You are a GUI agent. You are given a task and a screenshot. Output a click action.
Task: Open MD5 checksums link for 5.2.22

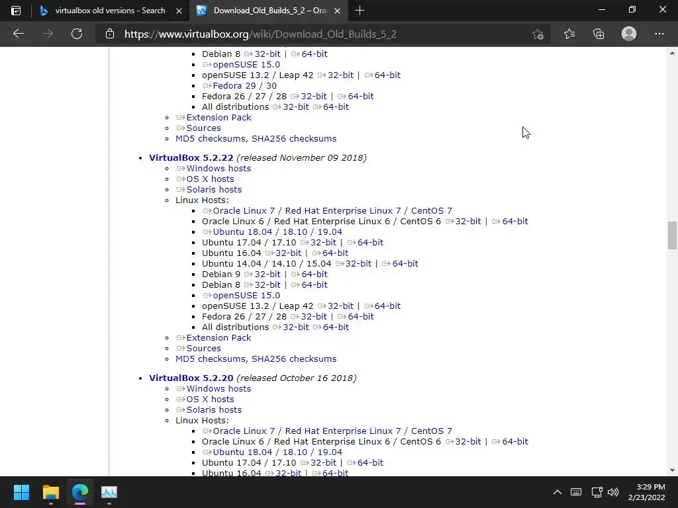(x=210, y=359)
